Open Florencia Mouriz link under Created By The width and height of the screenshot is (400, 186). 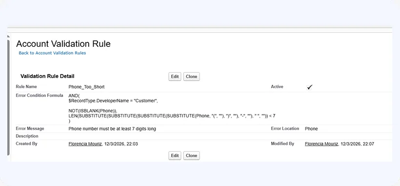pos(85,144)
